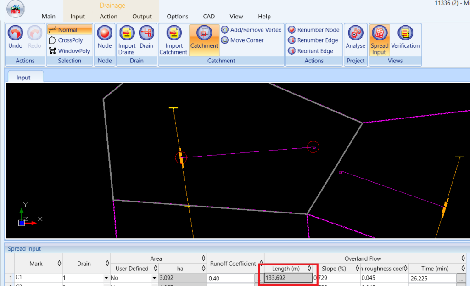Edit the runoff coefficient 0.40 field
Viewport: 470px width, 286px height.
tap(231, 278)
